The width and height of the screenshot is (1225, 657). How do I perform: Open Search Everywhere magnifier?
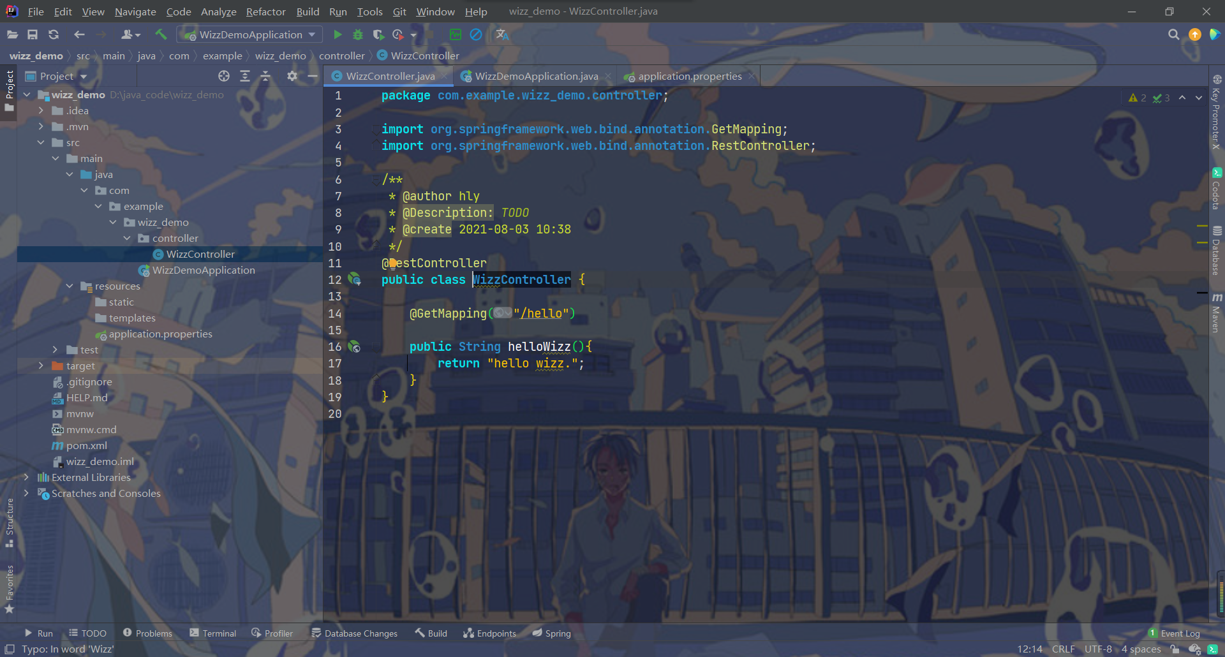1173,34
